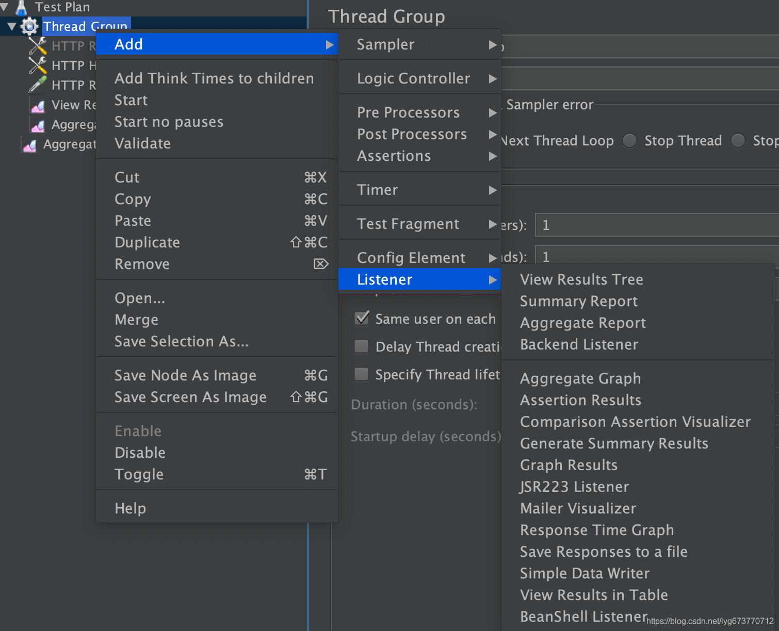Click Duplicate in the context menu

click(x=217, y=242)
